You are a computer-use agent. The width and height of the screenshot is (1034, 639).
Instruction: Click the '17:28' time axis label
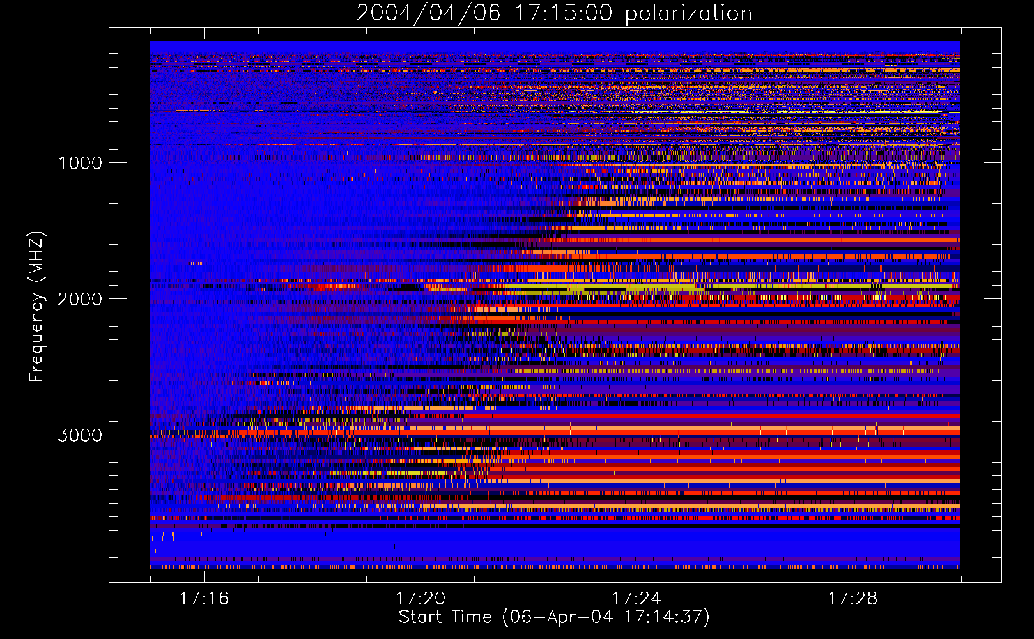pos(853,599)
